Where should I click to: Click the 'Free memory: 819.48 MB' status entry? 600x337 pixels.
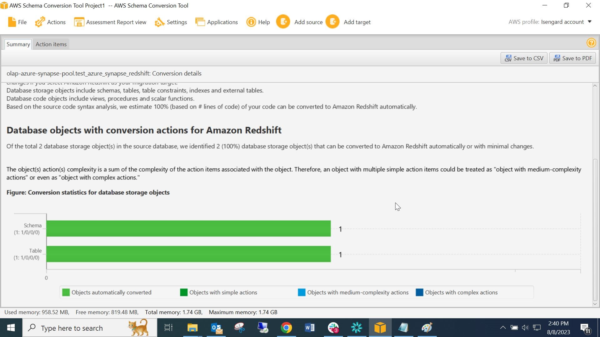(x=107, y=312)
